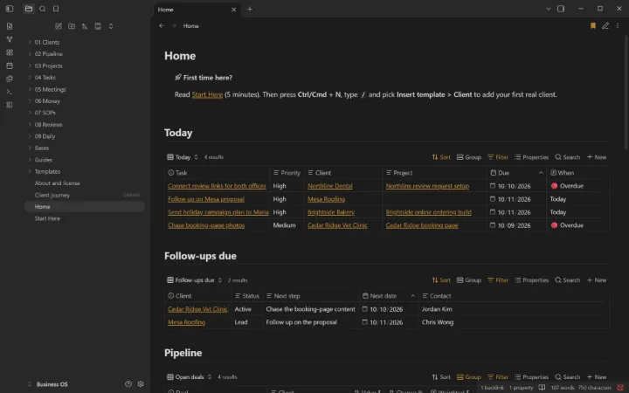
Task: Switch to editing mode with pencil icon
Action: (605, 25)
